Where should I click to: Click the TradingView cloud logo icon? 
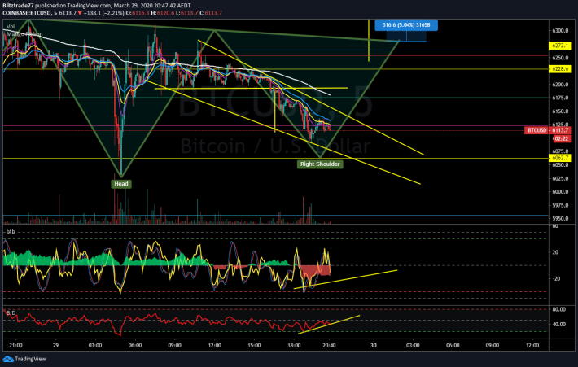pos(8,359)
